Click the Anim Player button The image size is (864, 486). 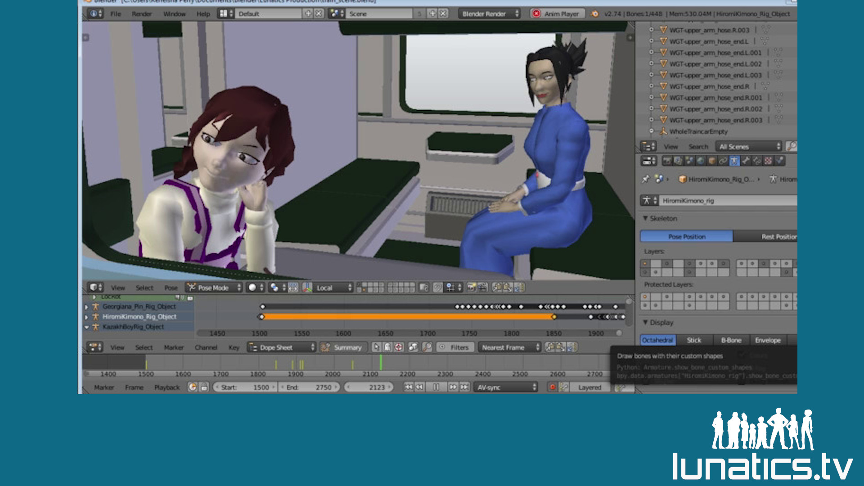point(557,14)
